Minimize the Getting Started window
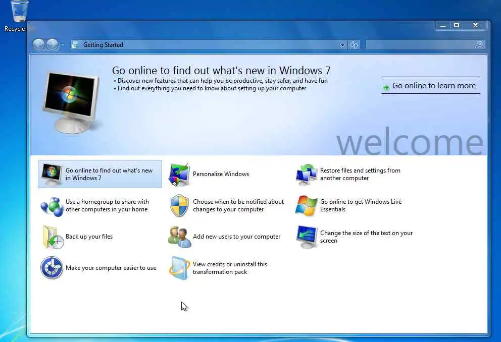The height and width of the screenshot is (342, 501). pyautogui.click(x=443, y=26)
